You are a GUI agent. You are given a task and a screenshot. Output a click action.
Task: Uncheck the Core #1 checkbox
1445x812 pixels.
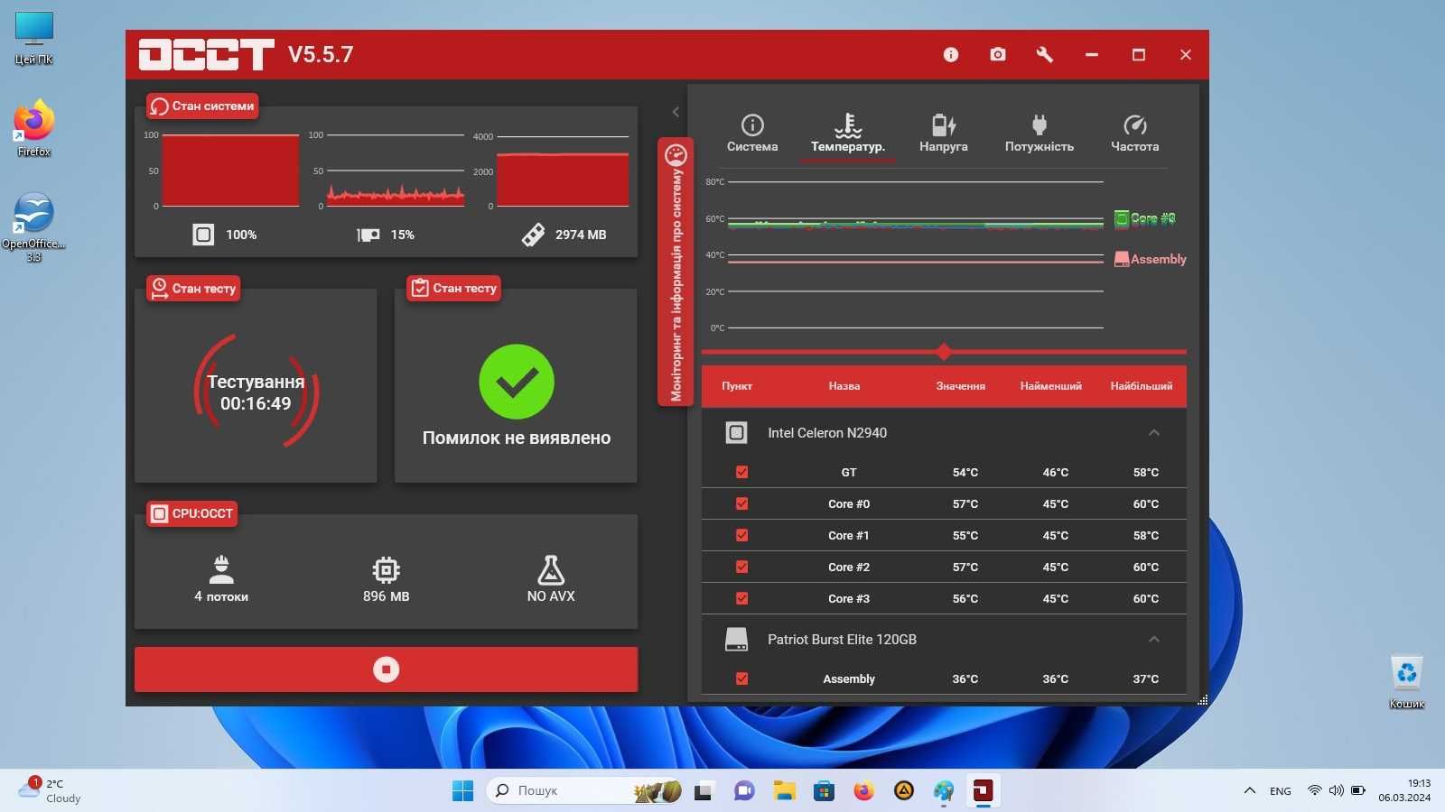[x=741, y=535]
